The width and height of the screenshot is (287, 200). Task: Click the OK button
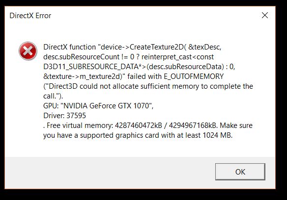click(x=240, y=172)
